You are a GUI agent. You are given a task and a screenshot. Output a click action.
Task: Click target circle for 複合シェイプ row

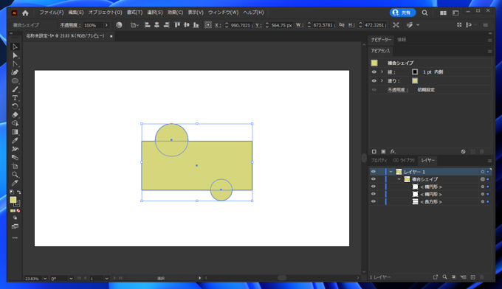(x=483, y=179)
